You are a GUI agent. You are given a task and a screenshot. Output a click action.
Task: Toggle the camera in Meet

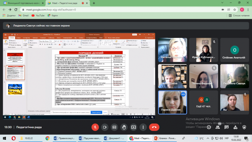(x=105, y=127)
